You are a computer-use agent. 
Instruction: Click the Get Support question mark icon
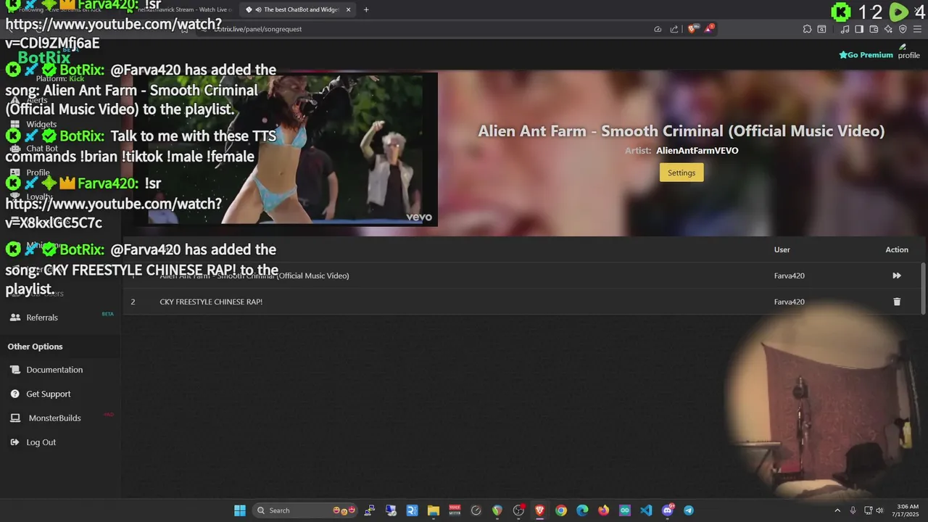point(14,394)
